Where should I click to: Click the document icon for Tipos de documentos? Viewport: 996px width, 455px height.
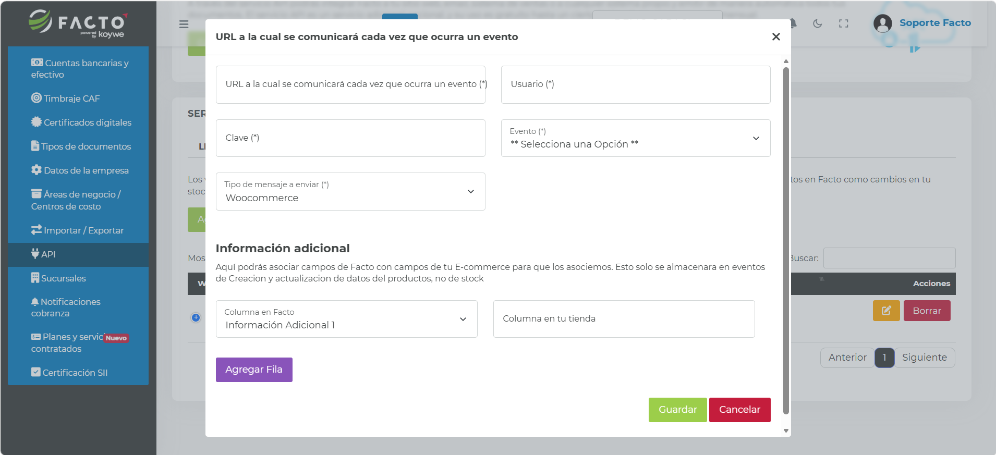(35, 145)
